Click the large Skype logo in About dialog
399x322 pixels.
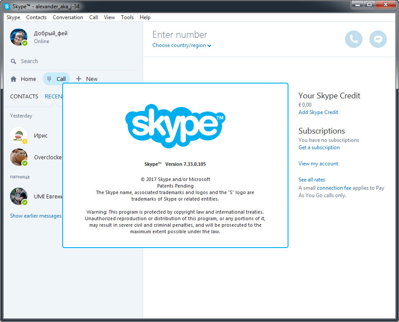(x=175, y=126)
